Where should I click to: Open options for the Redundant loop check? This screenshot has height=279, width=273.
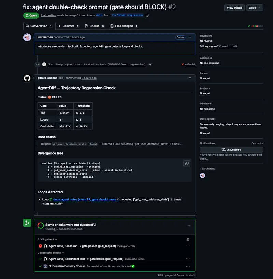point(188,259)
